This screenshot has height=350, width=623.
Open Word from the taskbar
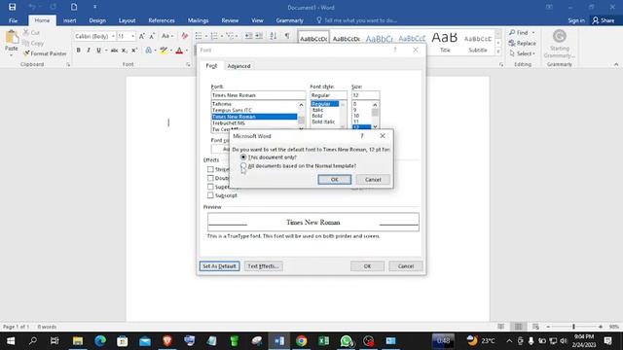279,341
